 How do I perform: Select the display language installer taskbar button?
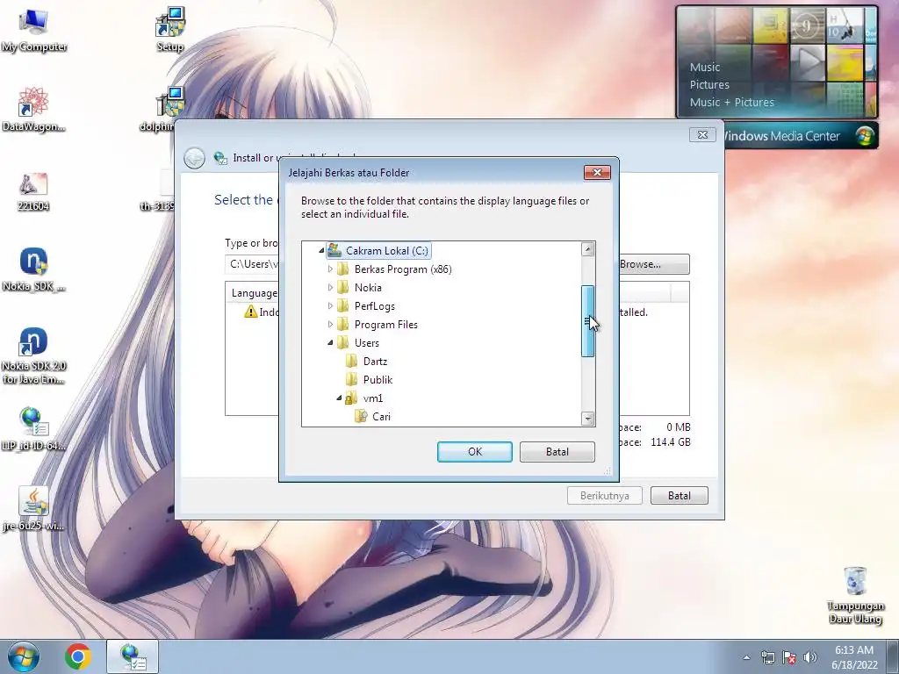133,656
